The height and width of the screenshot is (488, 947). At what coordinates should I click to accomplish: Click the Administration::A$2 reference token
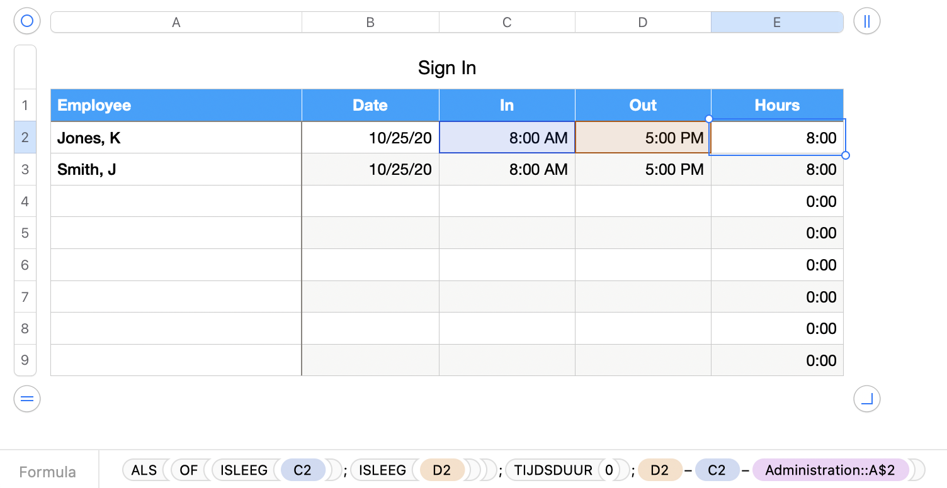[x=830, y=470]
